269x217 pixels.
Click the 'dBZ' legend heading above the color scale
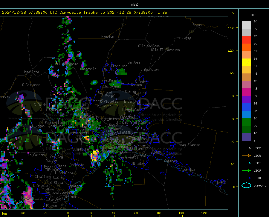(x=253, y=15)
